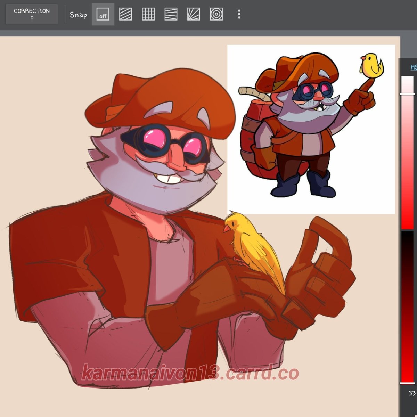The height and width of the screenshot is (417, 417).
Task: Choose the radial line snap tool
Action: coord(194,14)
